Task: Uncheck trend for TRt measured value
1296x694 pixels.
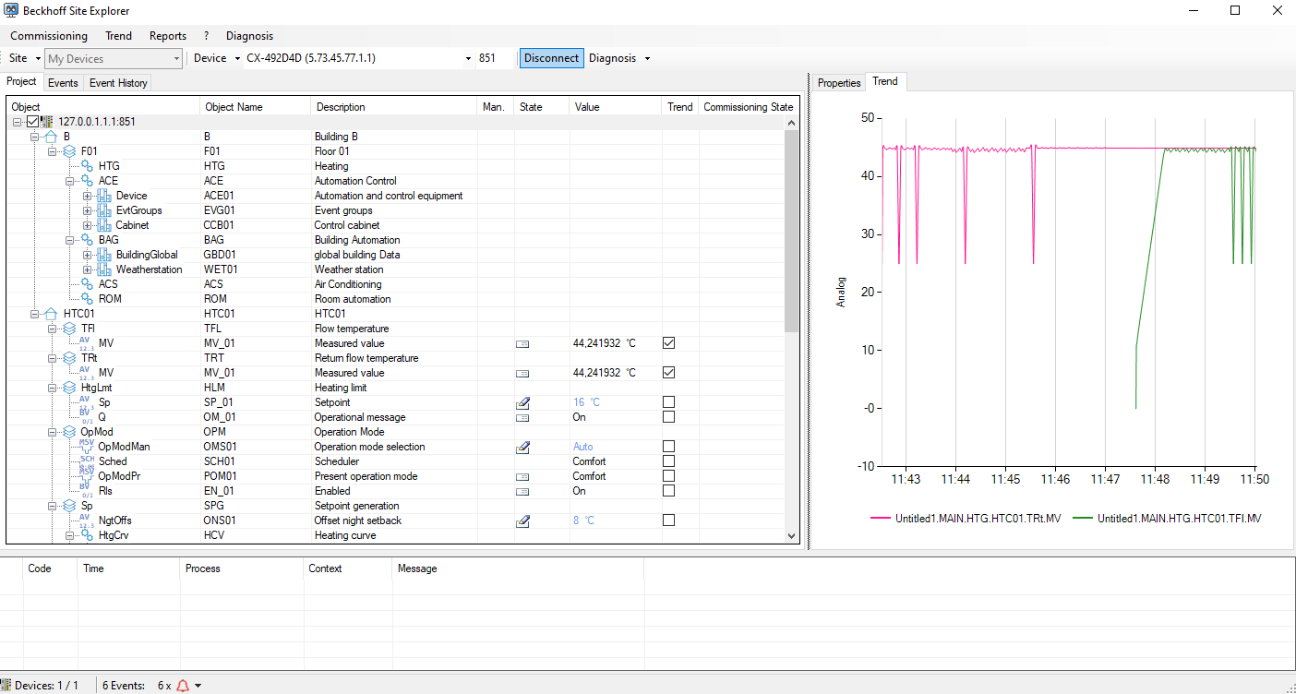Action: coord(669,373)
